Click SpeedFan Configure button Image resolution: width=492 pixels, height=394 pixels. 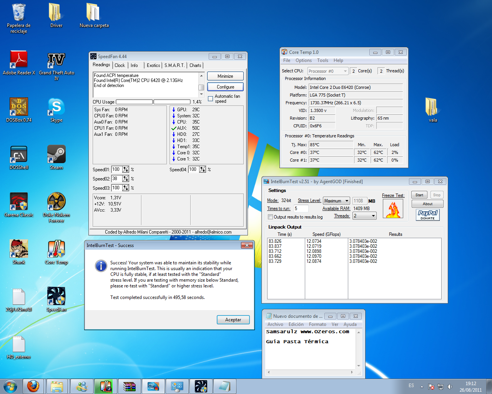coord(225,87)
